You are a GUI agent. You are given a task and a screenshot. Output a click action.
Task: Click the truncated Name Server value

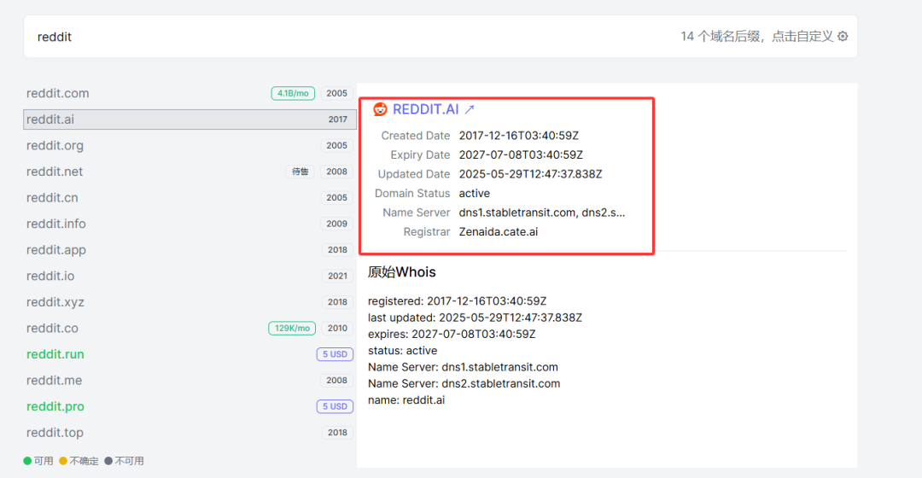click(542, 213)
